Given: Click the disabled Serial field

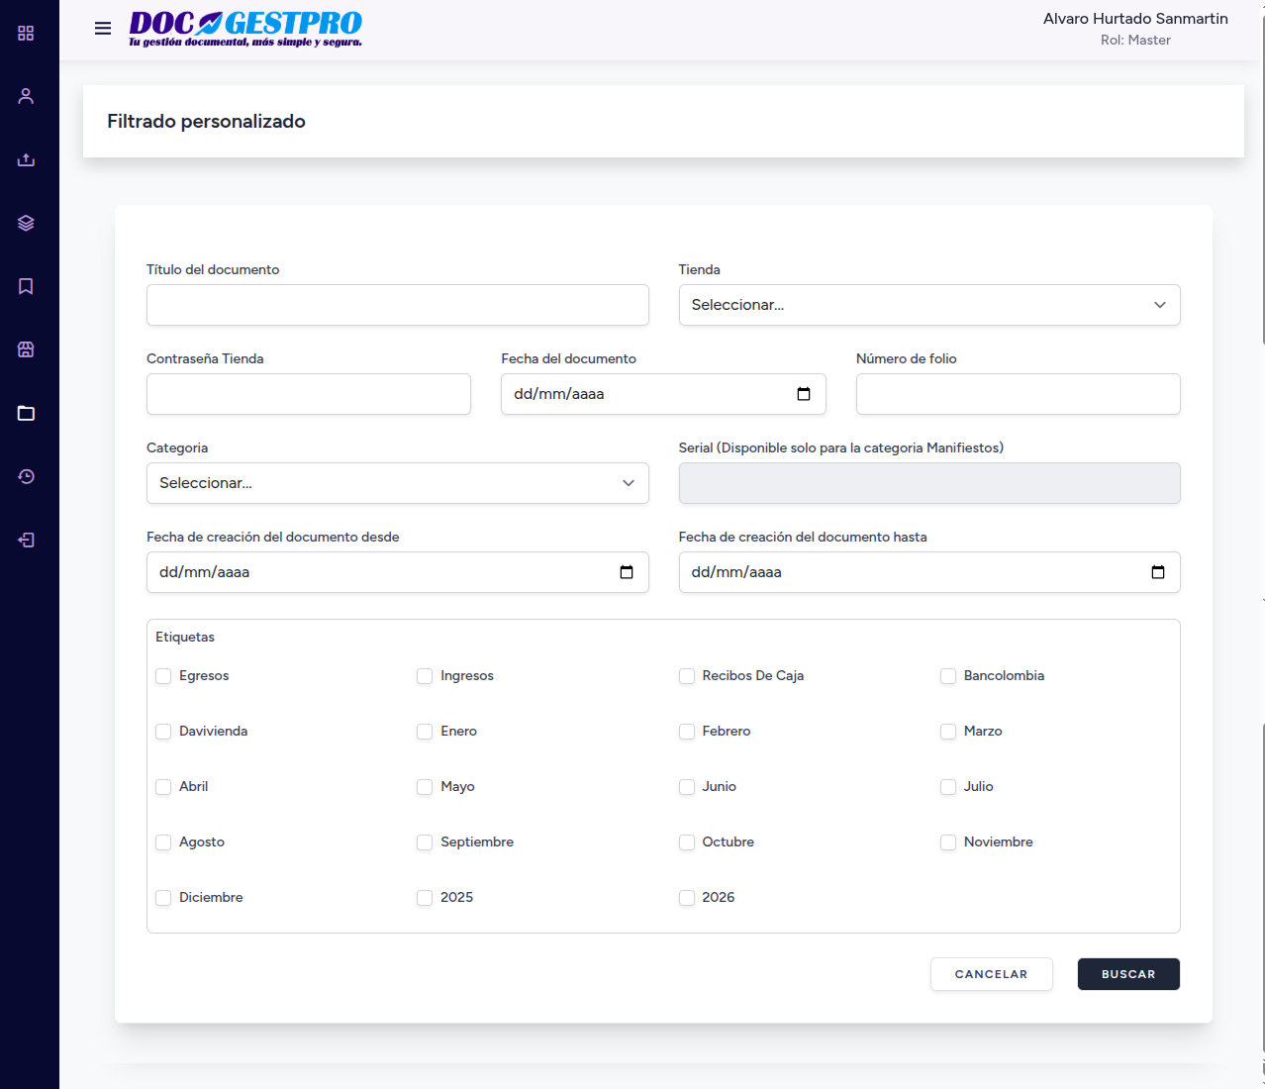Looking at the screenshot, I should coord(929,483).
